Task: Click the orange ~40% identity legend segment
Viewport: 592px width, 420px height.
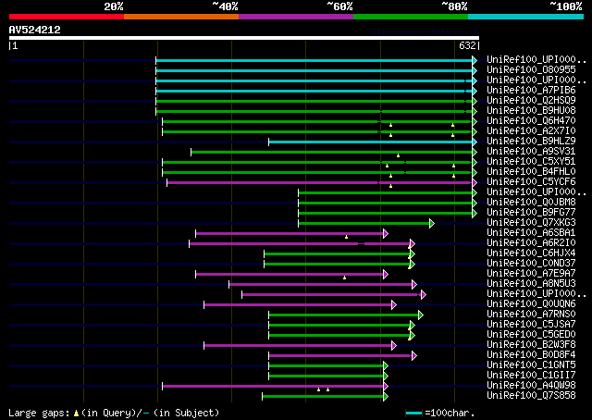Action: click(181, 17)
